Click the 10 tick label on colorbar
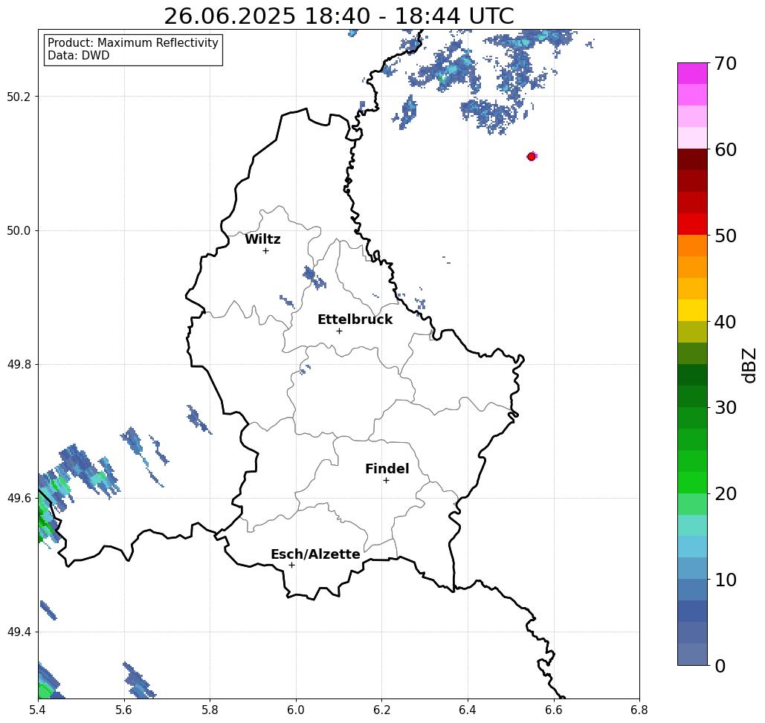 [725, 580]
